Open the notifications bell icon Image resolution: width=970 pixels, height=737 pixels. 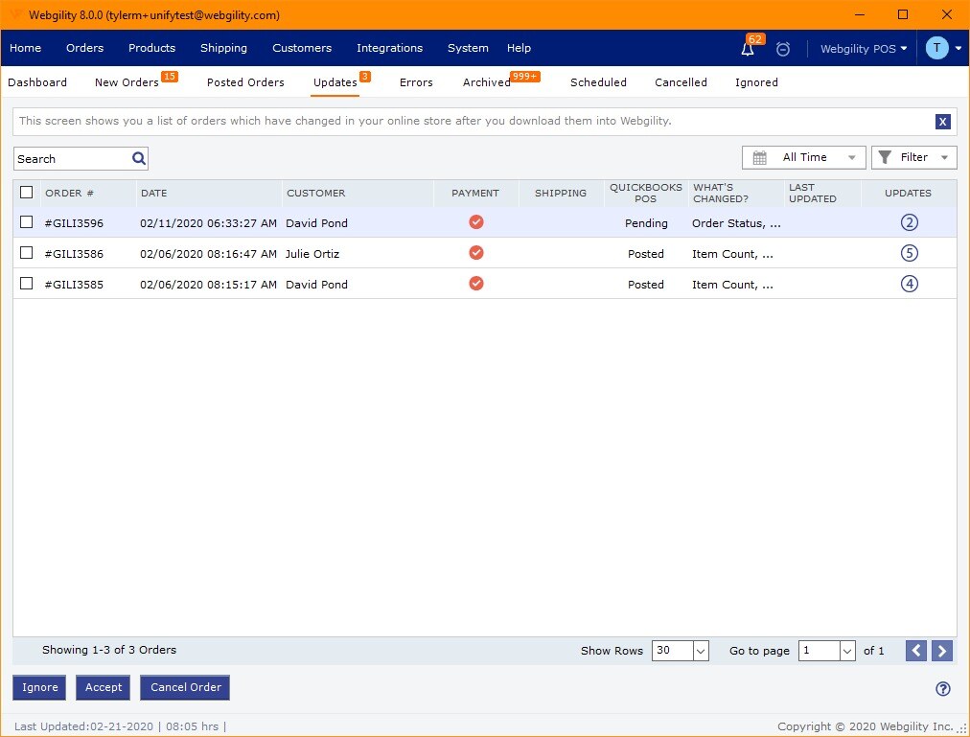748,49
